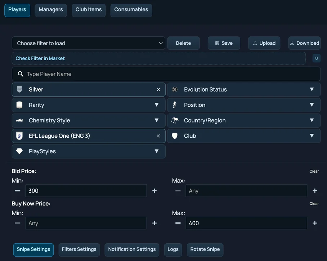Click the PlayStyles diamond icon
Viewport: 327px width, 261px height.
[x=19, y=151]
